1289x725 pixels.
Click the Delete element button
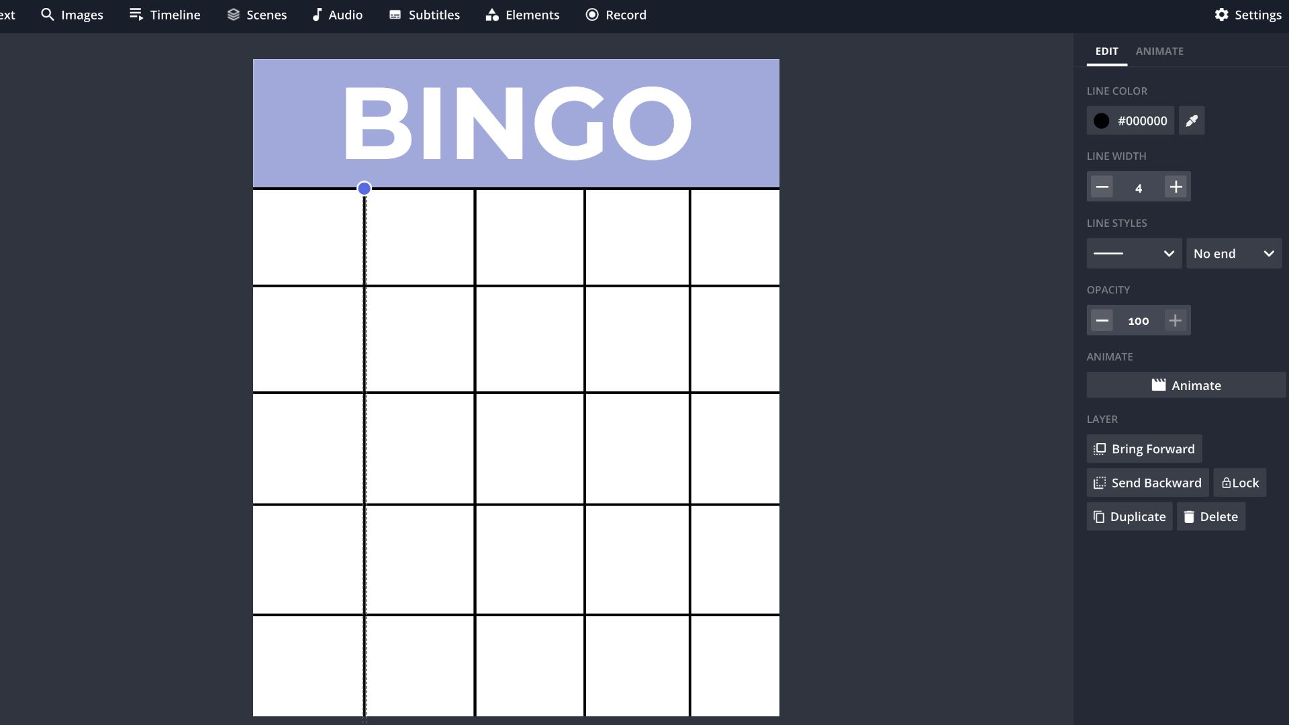tap(1211, 516)
